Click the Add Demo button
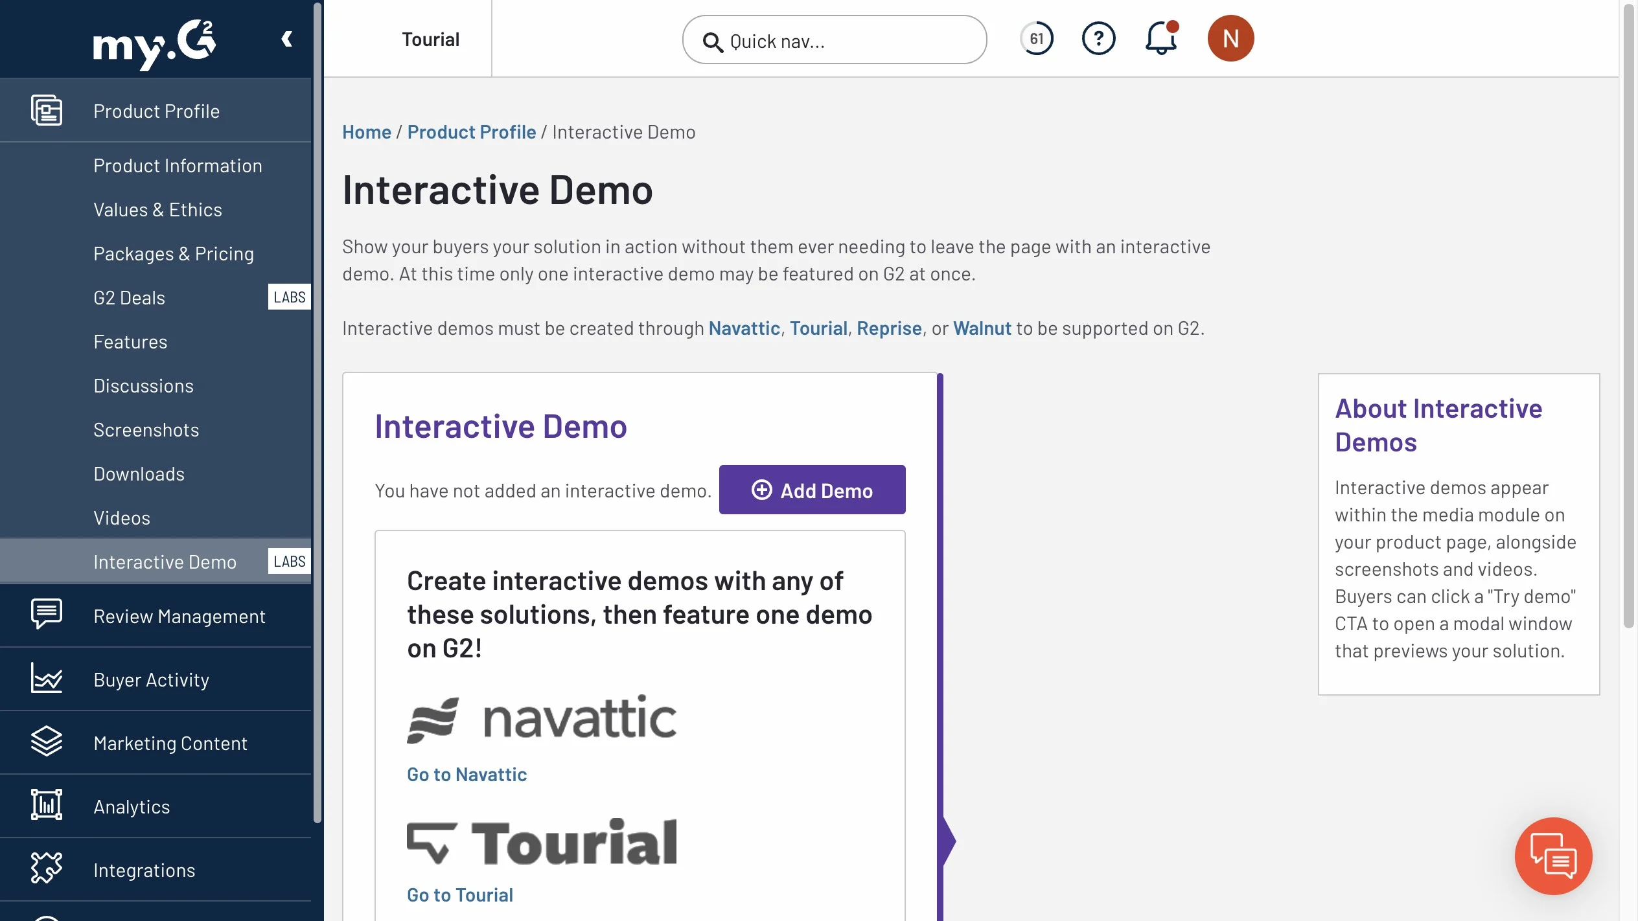 pos(812,490)
